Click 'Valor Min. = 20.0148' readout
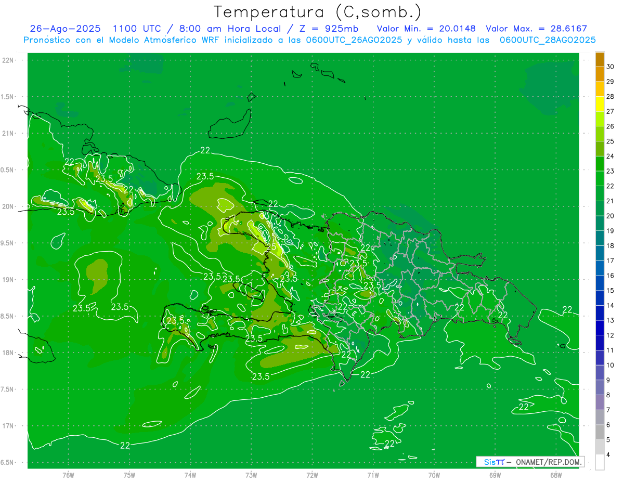Image resolution: width=624 pixels, height=482 pixels. [x=426, y=29]
